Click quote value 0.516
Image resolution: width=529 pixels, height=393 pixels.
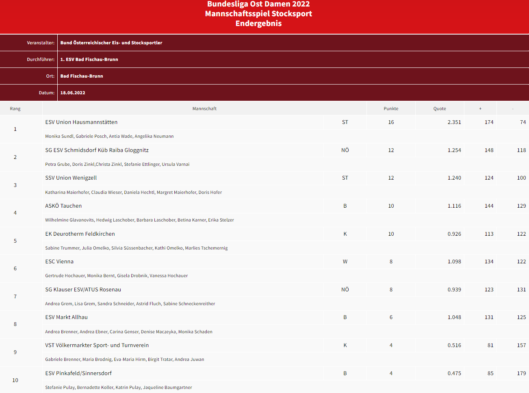[x=454, y=345]
